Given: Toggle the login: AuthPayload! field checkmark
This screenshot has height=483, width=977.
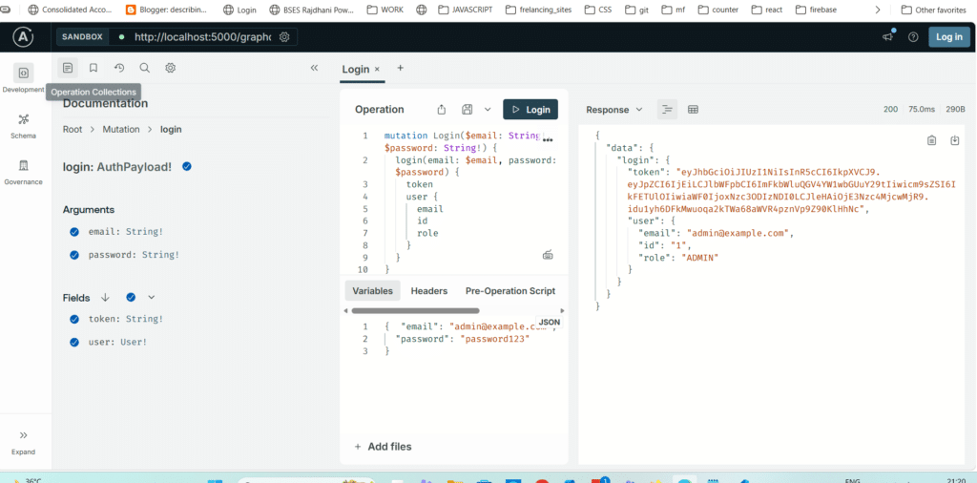Looking at the screenshot, I should coord(186,166).
